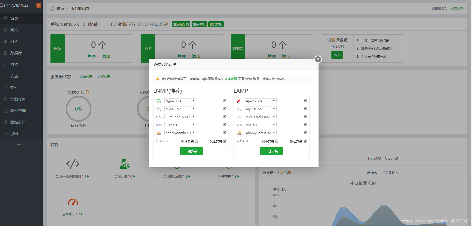Toggle the LNMP 极速安装 checkbox
This screenshot has width=472, height=226.
click(225, 141)
